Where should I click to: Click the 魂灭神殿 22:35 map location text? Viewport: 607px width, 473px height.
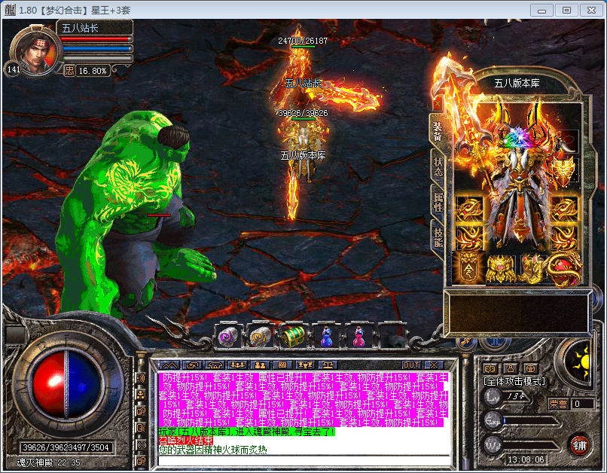[x=48, y=462]
